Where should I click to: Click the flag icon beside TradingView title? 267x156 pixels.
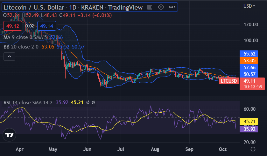150,7
